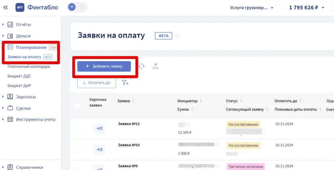Open the Услуги грузопер… company dropdown
334x170 pixels.
tap(251, 8)
